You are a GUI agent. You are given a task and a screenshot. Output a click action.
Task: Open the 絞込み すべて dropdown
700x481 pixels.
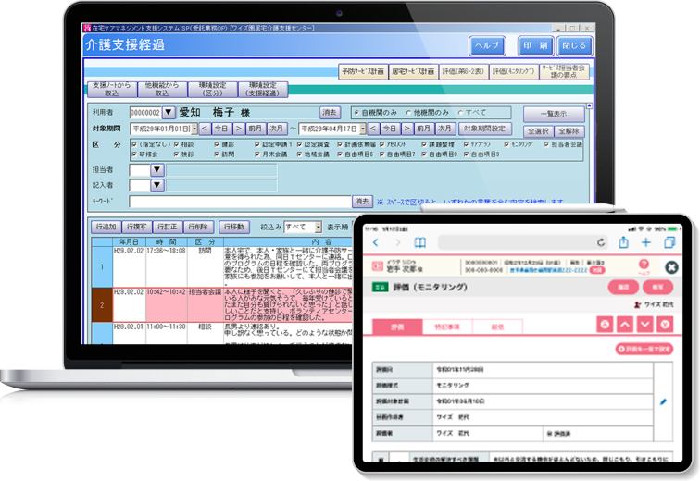click(x=319, y=227)
